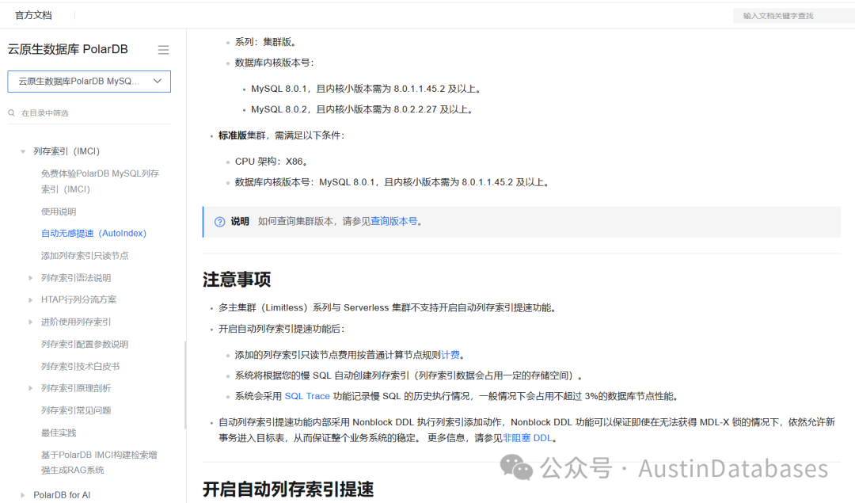The width and height of the screenshot is (855, 503).
Task: Expand the 列存索引语法说明 tree node
Action: (31, 278)
